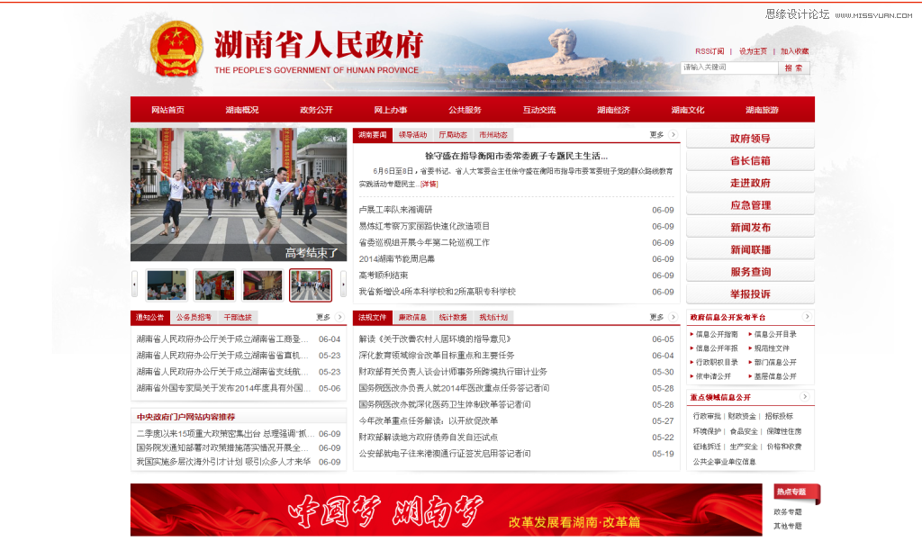Switch to the 公务员招考 tab
This screenshot has height=542, width=922.
tap(192, 316)
